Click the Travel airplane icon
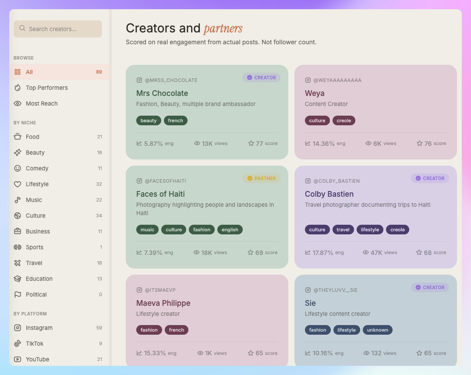The image size is (471, 375). (x=18, y=263)
